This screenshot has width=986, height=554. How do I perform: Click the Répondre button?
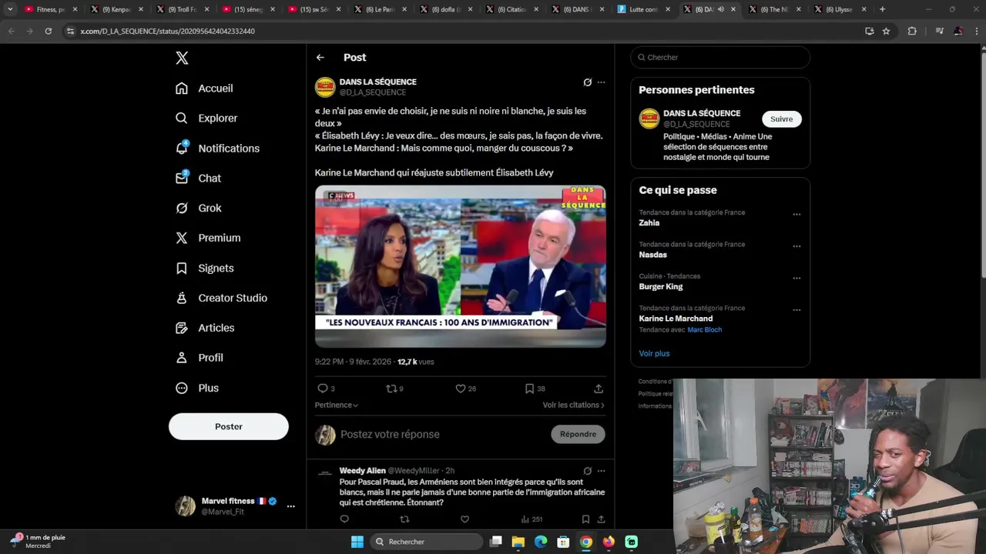579,435
